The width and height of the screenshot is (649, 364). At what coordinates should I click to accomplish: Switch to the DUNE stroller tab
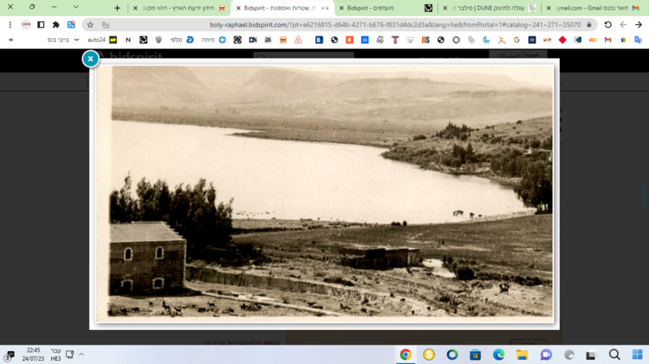[x=490, y=8]
